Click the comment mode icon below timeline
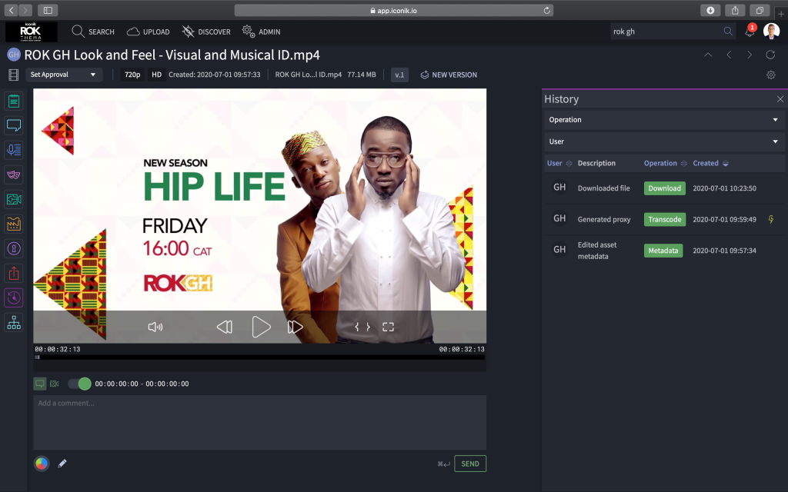Viewport: 788px width, 492px height. (x=40, y=384)
